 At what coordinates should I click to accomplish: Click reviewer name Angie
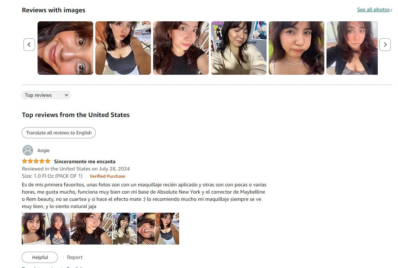click(x=43, y=151)
